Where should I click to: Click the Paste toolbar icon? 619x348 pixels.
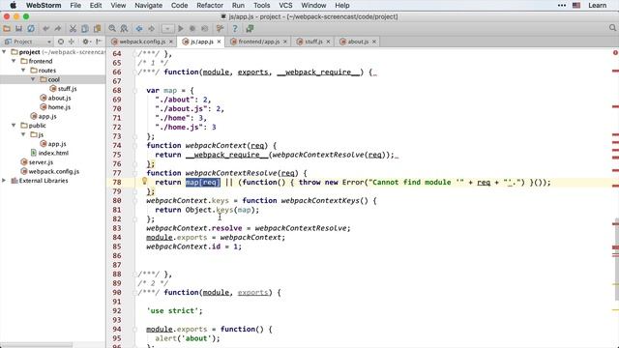coord(97,28)
